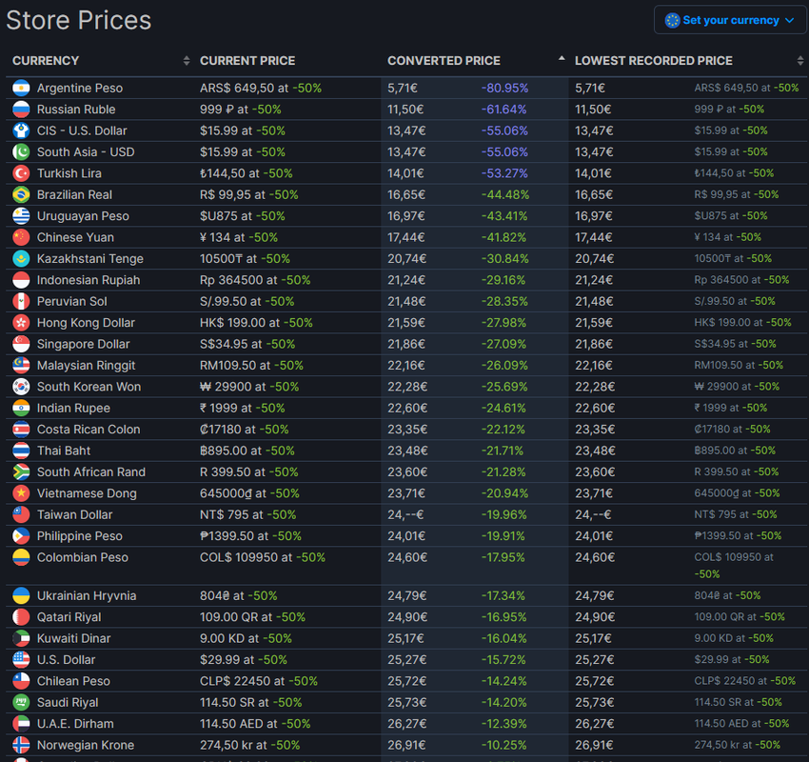This screenshot has width=809, height=762.
Task: Click the Kazakhstani Tenge flag icon
Action: (x=21, y=259)
